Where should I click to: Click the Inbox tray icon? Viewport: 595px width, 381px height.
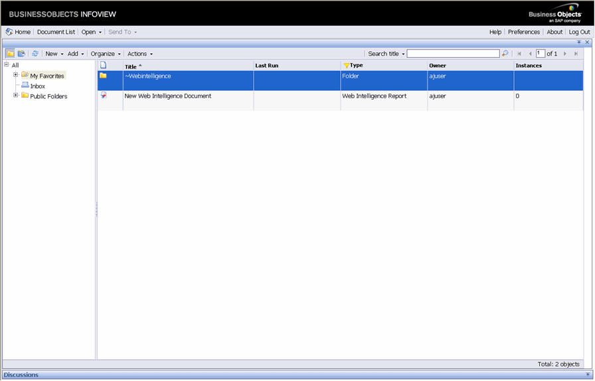tap(25, 85)
